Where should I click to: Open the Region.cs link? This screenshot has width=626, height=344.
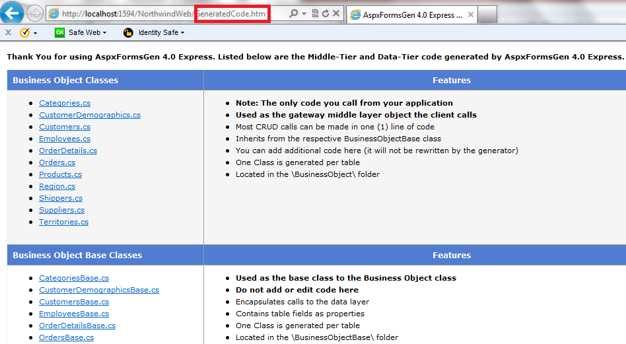[57, 186]
